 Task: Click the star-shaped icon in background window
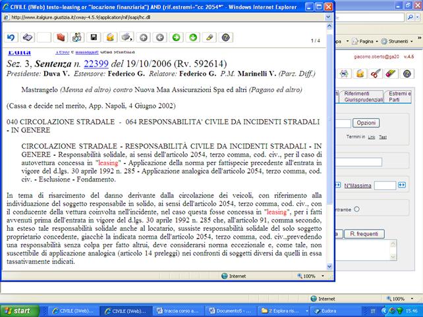[344, 74]
